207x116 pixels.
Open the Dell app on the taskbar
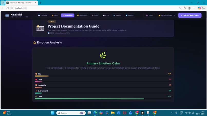pos(119,113)
